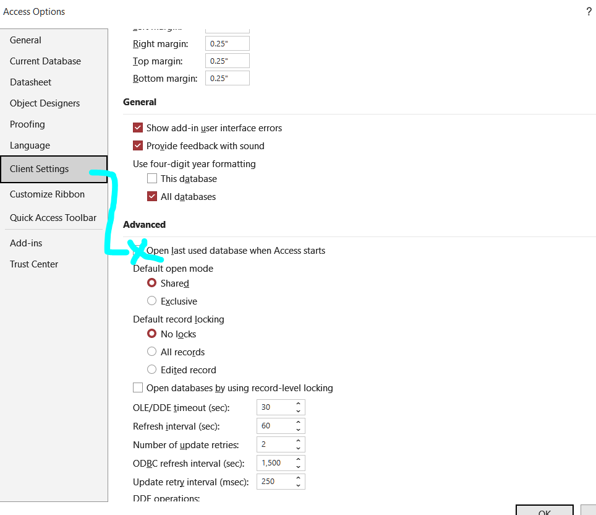
Task: Enable four-digit year for This database
Action: click(152, 178)
